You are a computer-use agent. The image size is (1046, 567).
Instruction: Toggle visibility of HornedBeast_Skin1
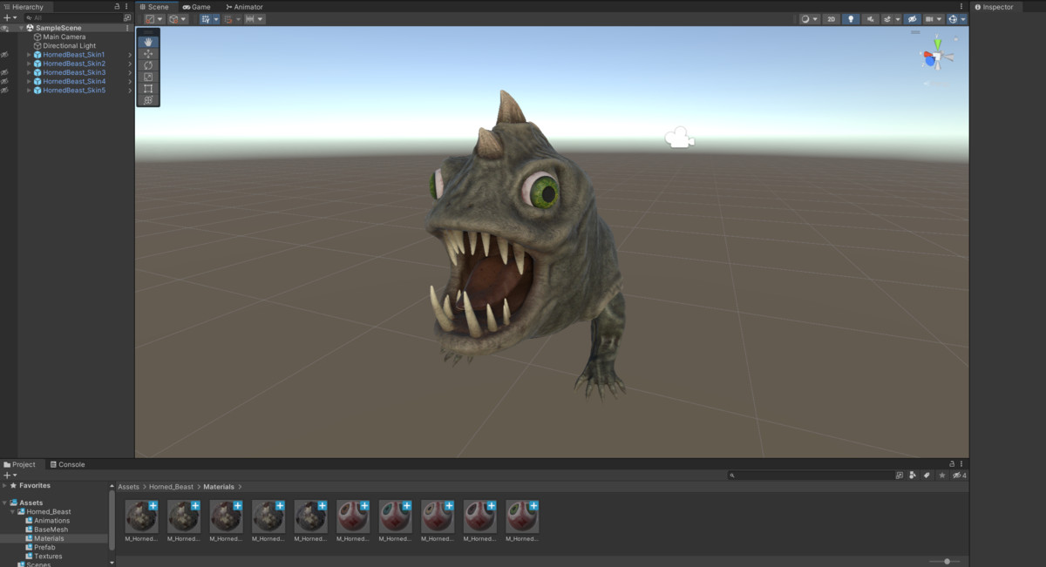[x=4, y=55]
